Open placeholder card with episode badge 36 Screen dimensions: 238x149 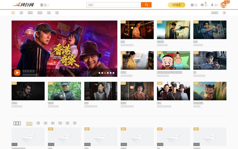(x=101, y=137)
